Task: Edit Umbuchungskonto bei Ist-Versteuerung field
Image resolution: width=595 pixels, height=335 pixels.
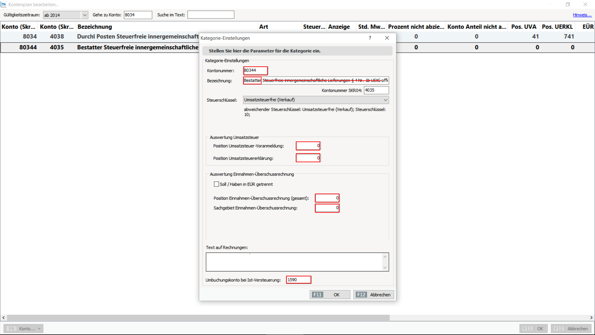Action: pos(298,280)
